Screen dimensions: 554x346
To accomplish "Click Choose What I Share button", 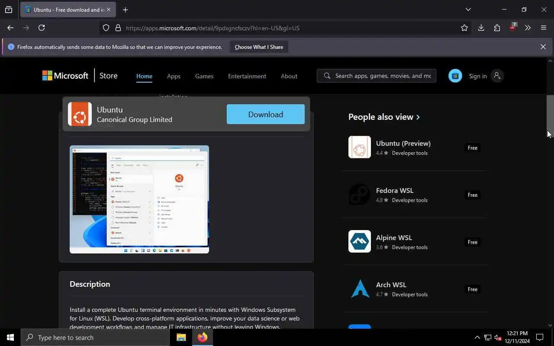I will (259, 47).
